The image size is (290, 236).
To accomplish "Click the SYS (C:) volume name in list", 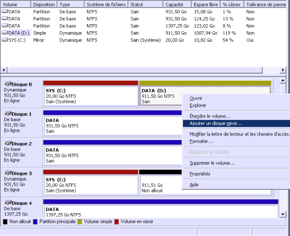I will (17, 40).
